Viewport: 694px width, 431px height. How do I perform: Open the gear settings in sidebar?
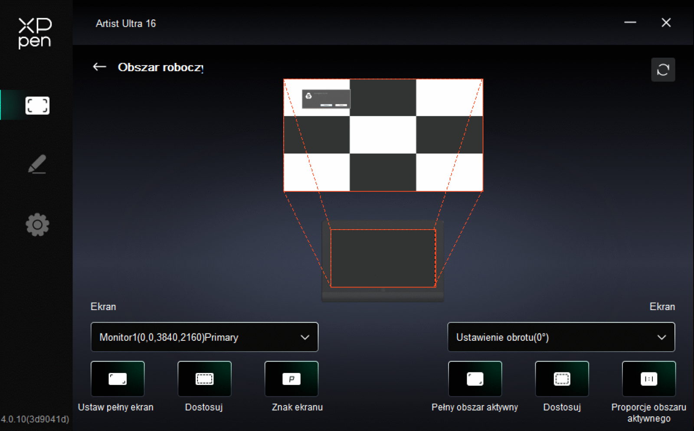[37, 225]
